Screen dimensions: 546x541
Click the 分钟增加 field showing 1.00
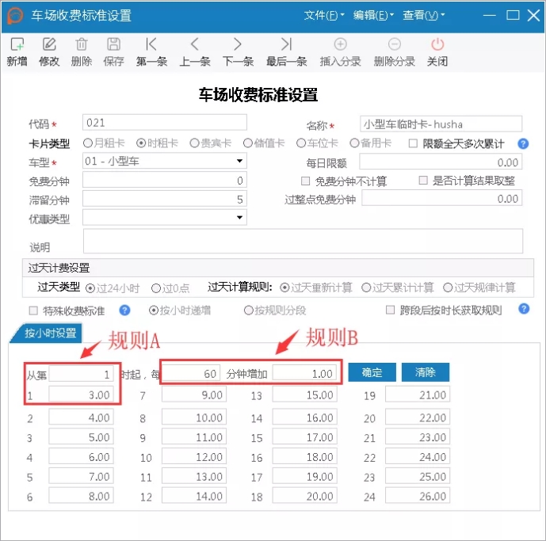pos(304,374)
